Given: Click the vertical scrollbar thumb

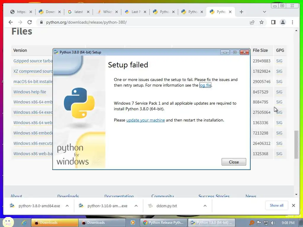Looking at the screenshot, I should (296, 145).
